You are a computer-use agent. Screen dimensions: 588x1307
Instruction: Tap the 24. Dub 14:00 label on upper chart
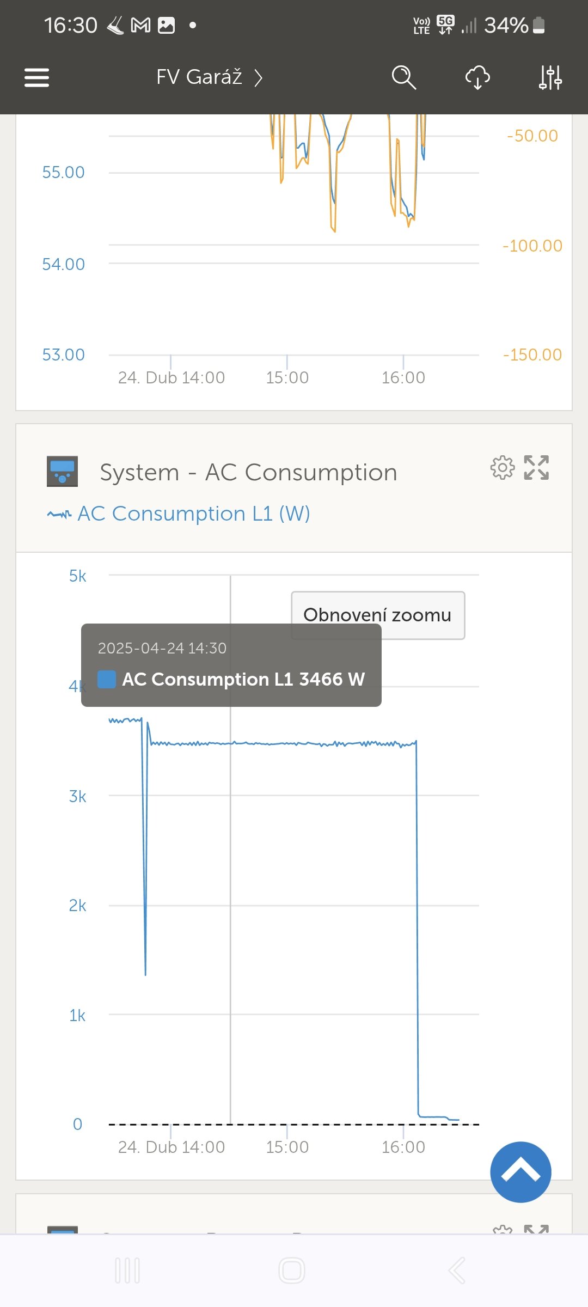(x=171, y=377)
